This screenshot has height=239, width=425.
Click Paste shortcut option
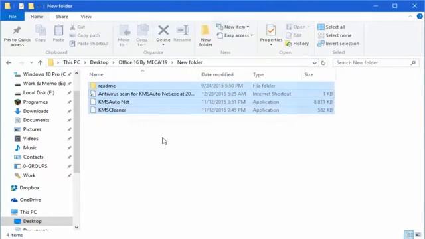(89, 44)
